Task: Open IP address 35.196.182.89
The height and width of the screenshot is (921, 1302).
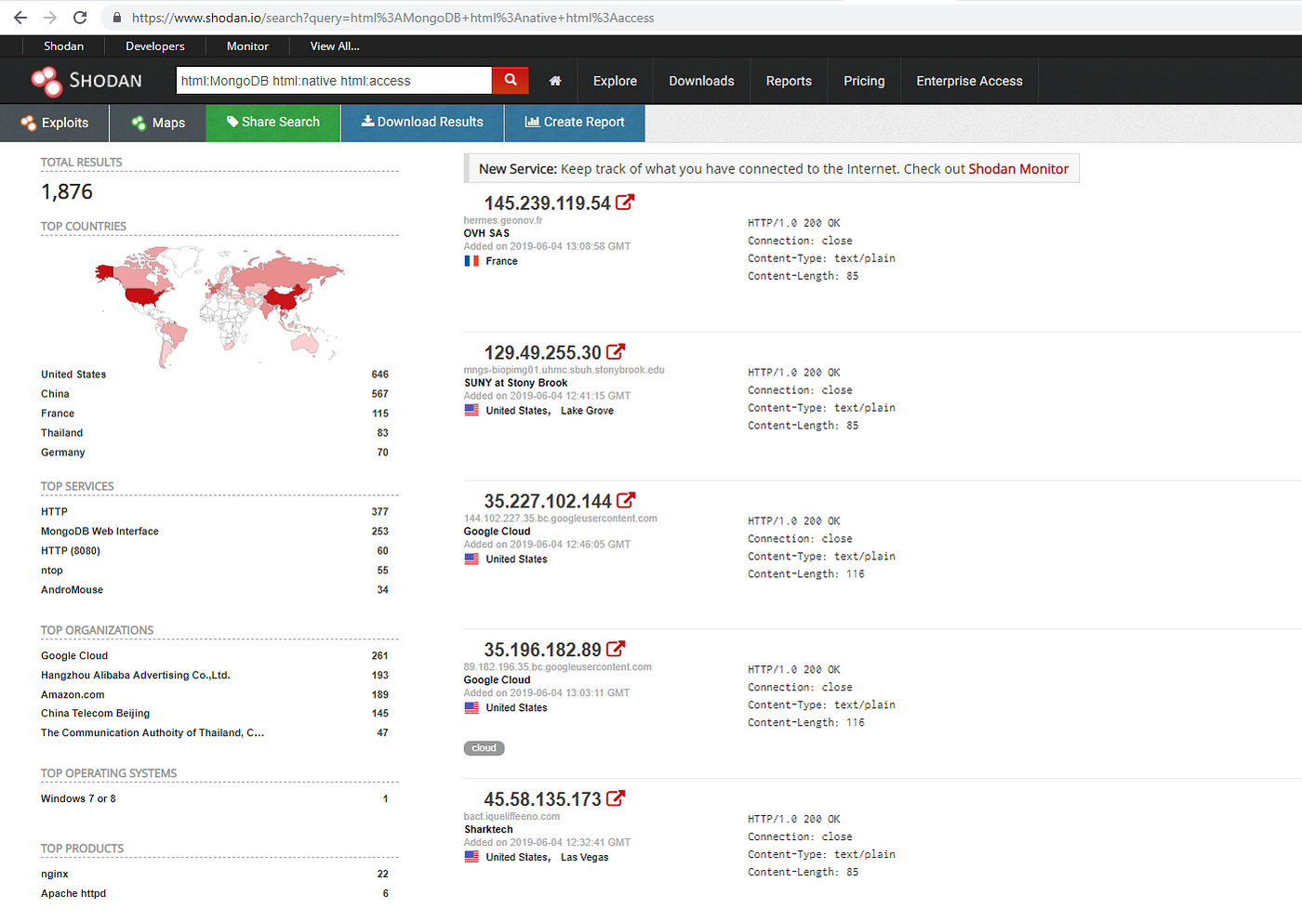Action: point(542,651)
